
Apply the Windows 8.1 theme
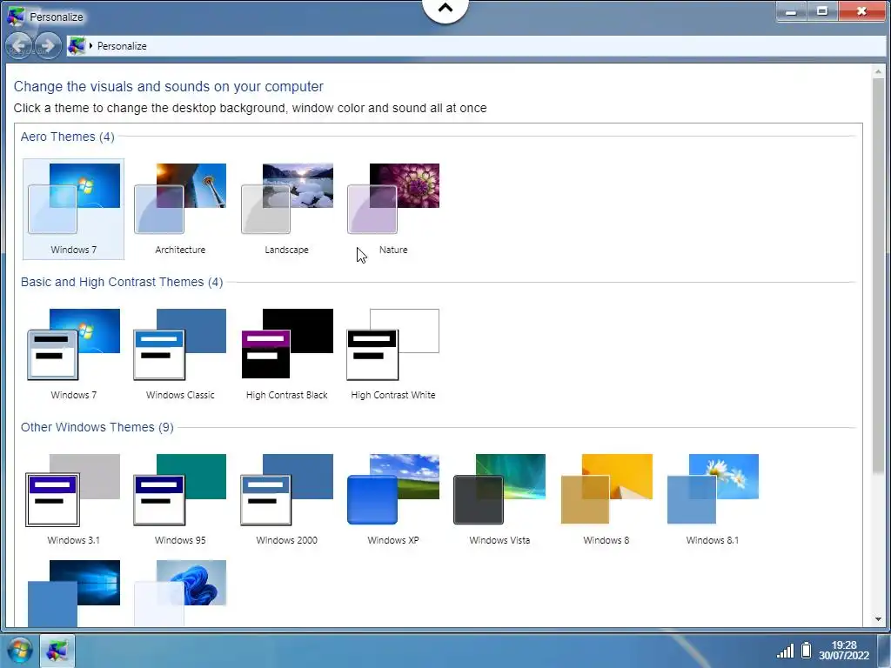pyautogui.click(x=713, y=500)
